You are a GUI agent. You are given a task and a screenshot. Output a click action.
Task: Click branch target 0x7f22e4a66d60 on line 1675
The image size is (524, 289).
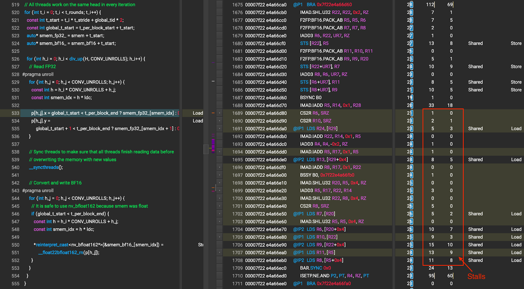(x=334, y=5)
